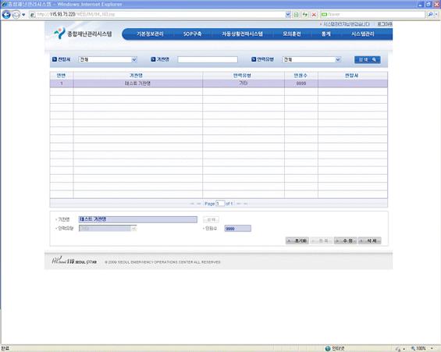The width and height of the screenshot is (441, 352).
Task: Open the SOP구축 menu
Action: [192, 34]
